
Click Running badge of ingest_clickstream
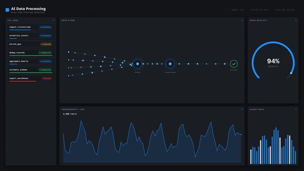[x=46, y=27]
